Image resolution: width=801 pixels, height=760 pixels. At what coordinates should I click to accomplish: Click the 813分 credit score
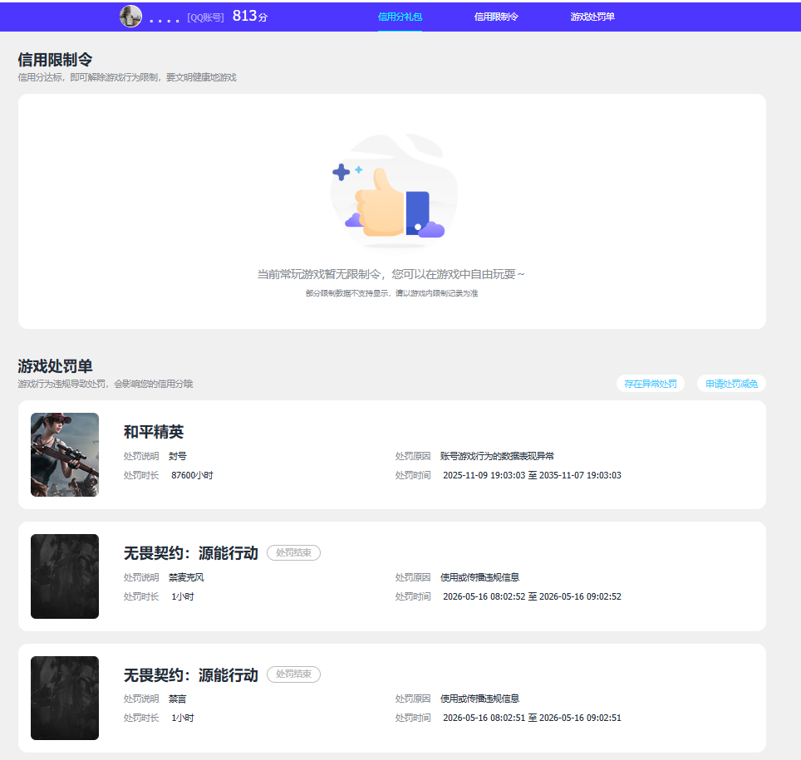pyautogui.click(x=250, y=17)
